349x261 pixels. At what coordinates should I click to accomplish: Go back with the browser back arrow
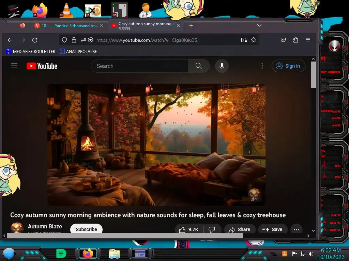point(10,40)
